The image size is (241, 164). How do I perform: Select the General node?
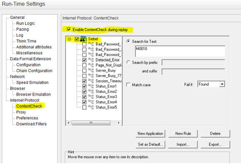pos(17,17)
